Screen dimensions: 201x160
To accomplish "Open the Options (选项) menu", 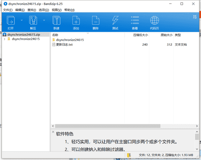I will pyautogui.click(x=44, y=10).
